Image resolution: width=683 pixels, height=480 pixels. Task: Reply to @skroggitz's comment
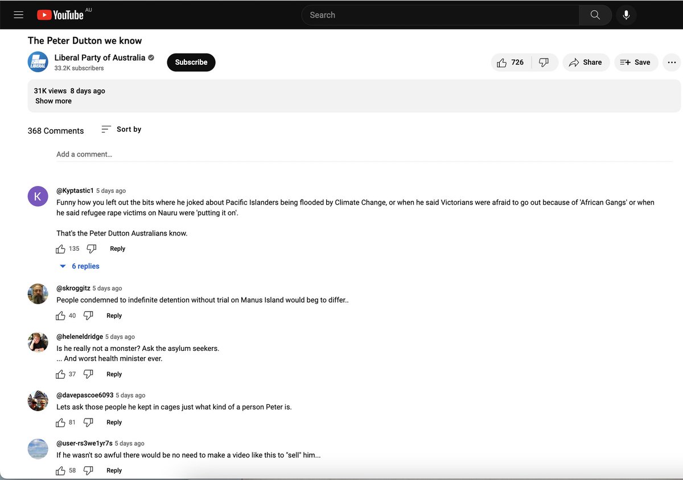click(114, 316)
